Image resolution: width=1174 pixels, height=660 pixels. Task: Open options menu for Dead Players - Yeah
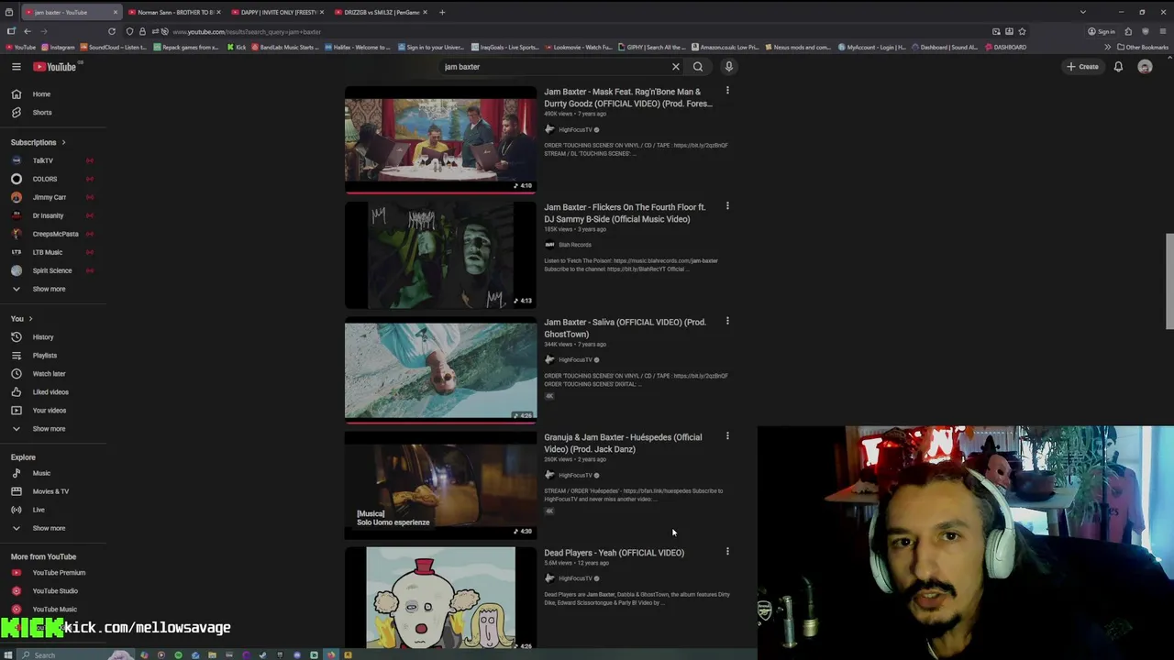727,552
